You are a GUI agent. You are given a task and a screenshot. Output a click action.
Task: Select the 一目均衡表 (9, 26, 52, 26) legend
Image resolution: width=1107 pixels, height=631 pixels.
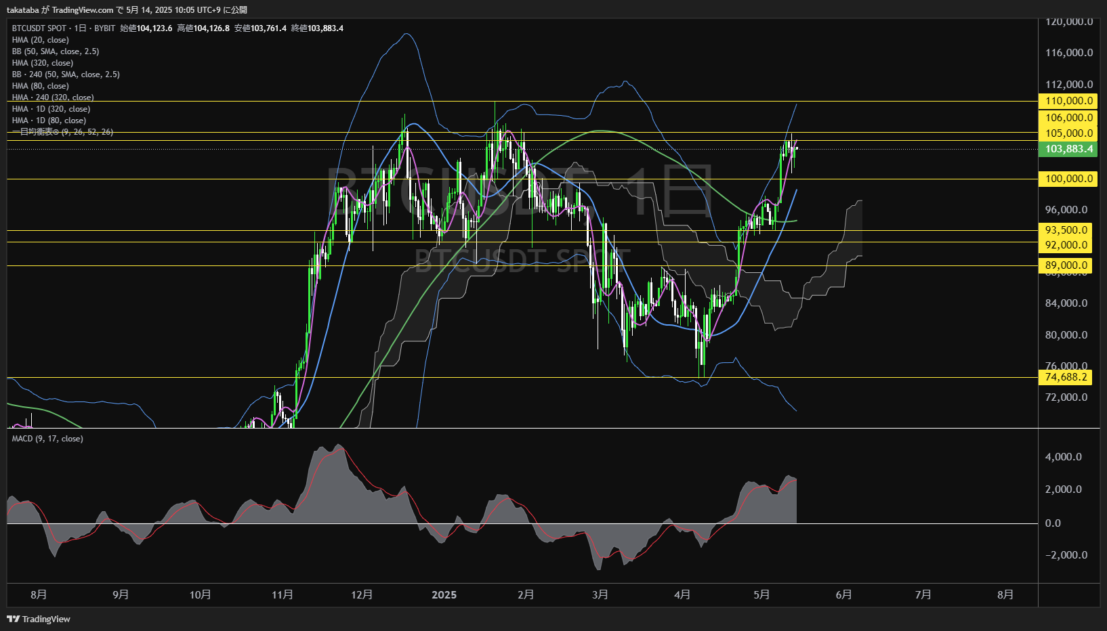tap(62, 132)
